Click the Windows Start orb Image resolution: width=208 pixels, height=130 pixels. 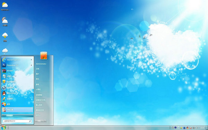(x=3, y=128)
